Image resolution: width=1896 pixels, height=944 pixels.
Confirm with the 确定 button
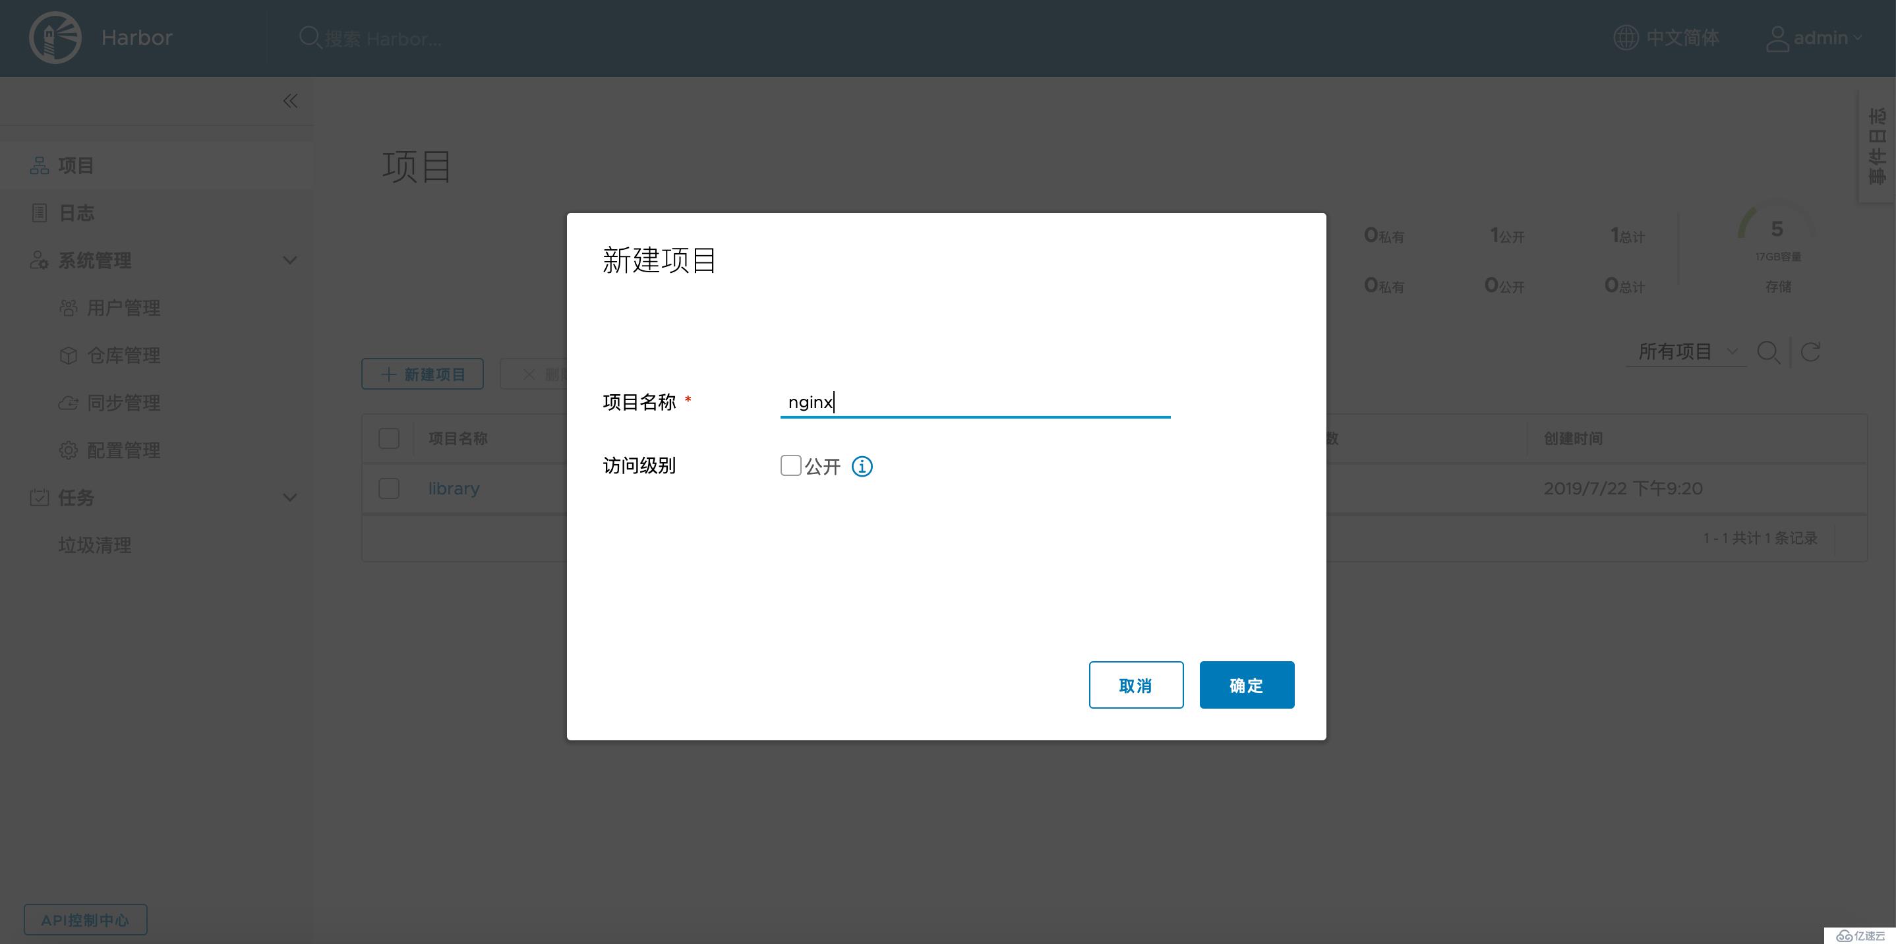[1247, 685]
